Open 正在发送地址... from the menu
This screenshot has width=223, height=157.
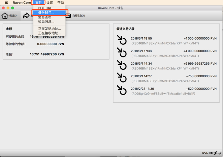(x=50, y=29)
